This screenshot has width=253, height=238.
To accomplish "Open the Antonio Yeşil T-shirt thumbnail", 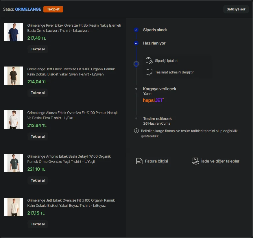I will tap(14, 163).
